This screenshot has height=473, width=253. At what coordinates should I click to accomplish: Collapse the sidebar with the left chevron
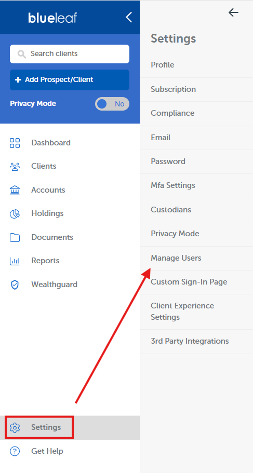[x=129, y=17]
